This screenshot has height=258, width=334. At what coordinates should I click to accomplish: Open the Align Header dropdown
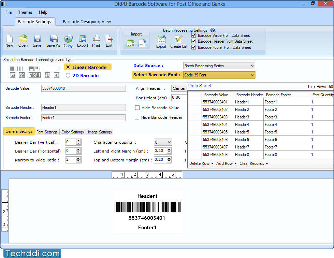[179, 88]
